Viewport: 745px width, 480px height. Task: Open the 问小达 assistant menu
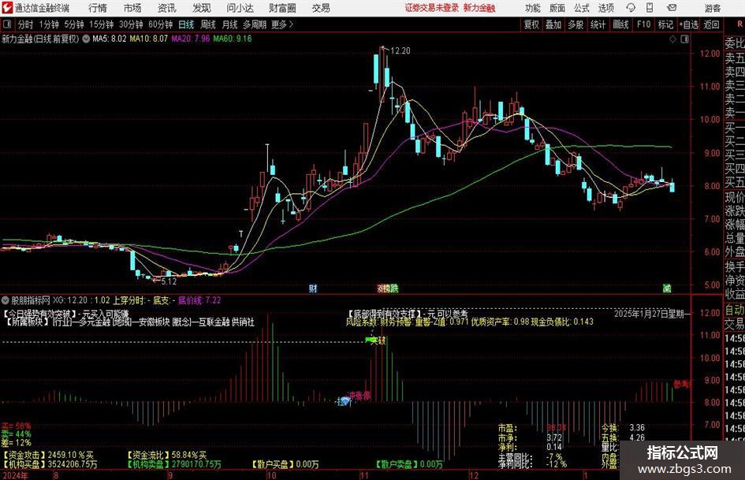240,8
